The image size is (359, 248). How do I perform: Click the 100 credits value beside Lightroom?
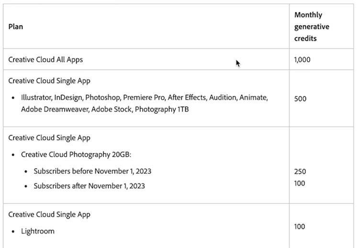tap(300, 227)
